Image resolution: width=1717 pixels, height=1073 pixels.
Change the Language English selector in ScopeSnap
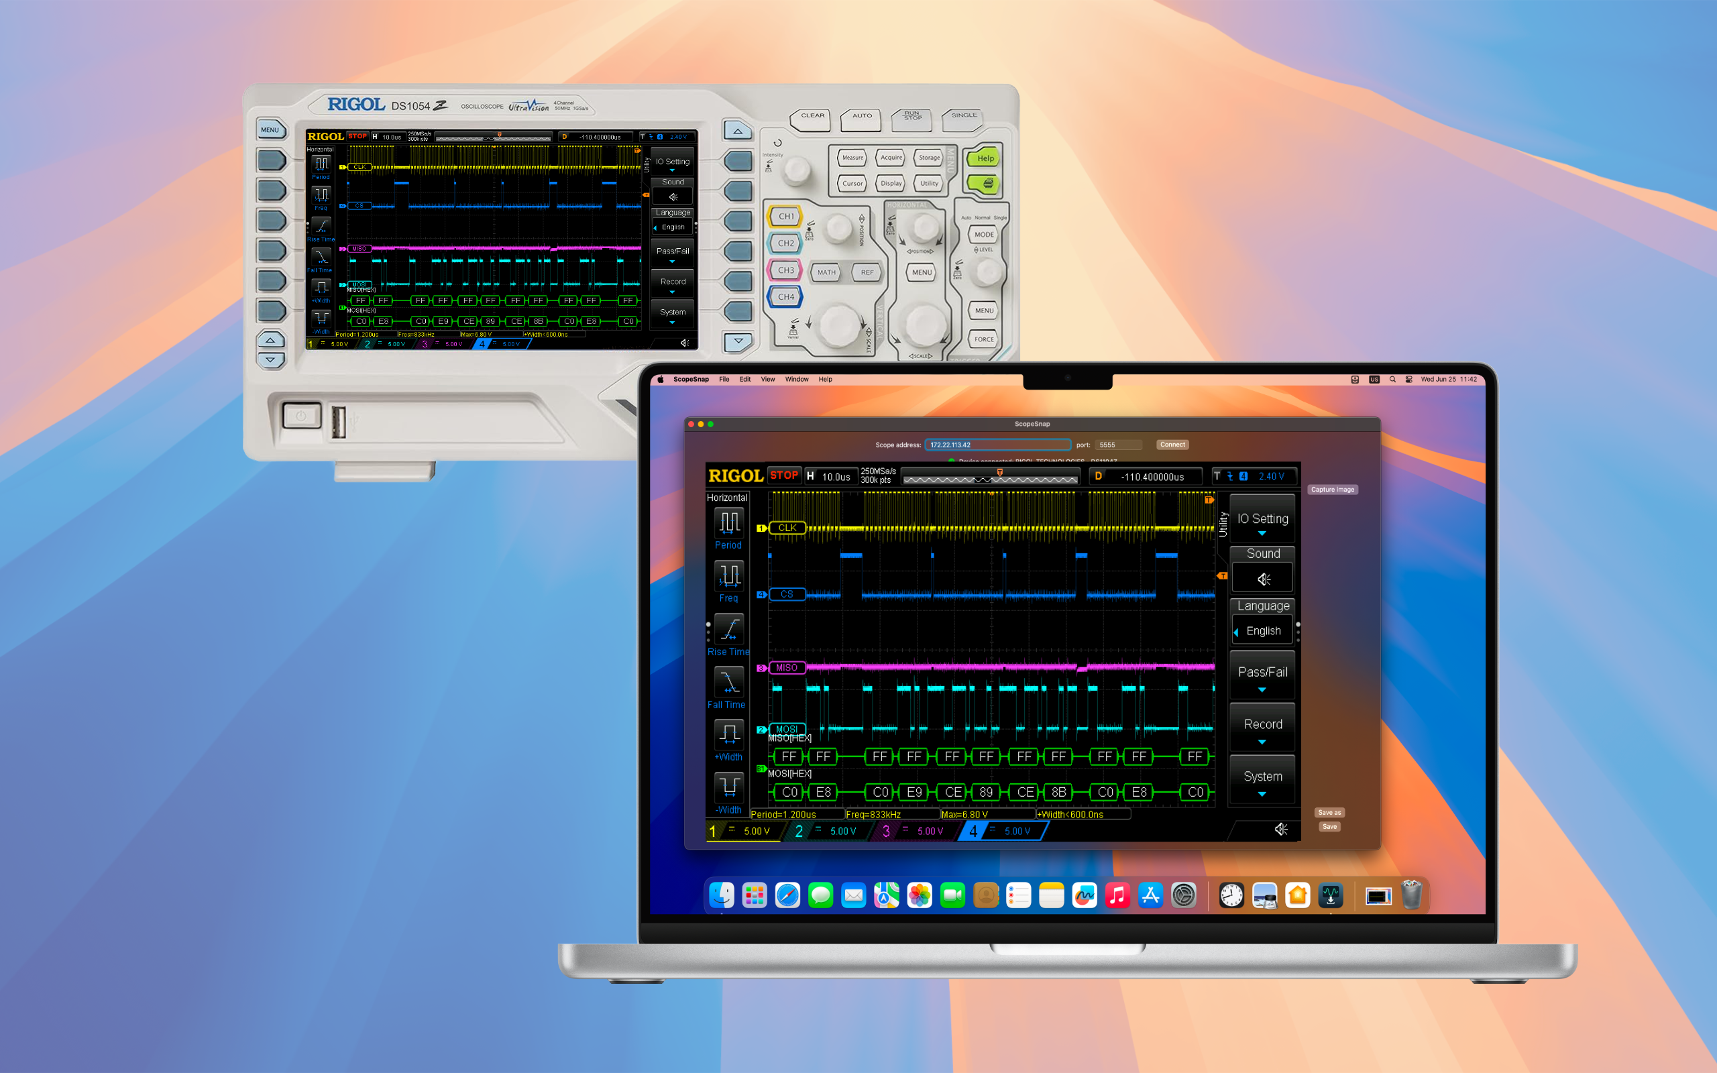pyautogui.click(x=1263, y=631)
